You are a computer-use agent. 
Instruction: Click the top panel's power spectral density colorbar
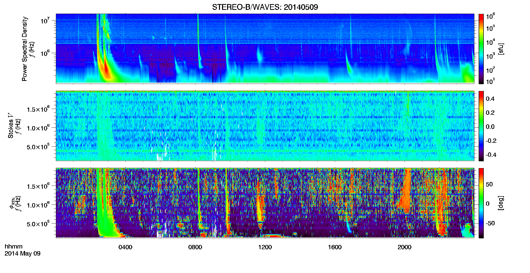(481, 49)
